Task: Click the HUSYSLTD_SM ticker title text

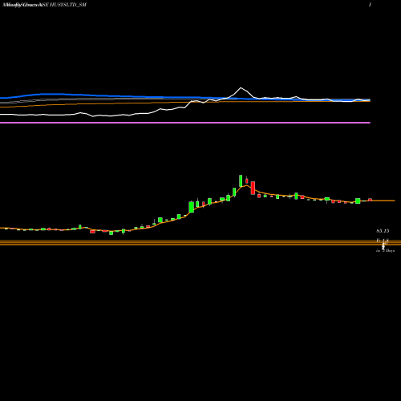Action: (x=67, y=5)
